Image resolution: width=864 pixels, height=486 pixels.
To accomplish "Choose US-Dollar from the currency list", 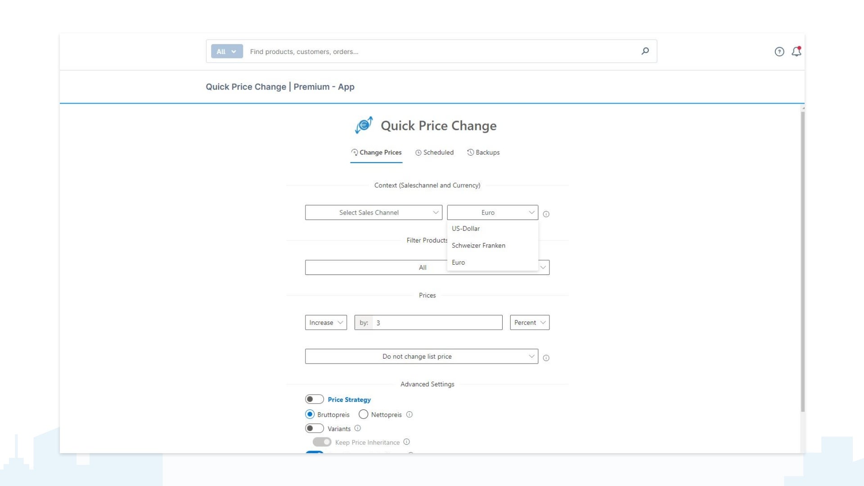I will (493, 229).
